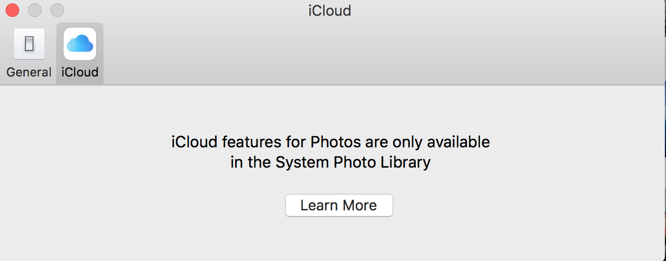This screenshot has height=261, width=666.
Task: Click empty title bar right of window title
Action: 506,11
